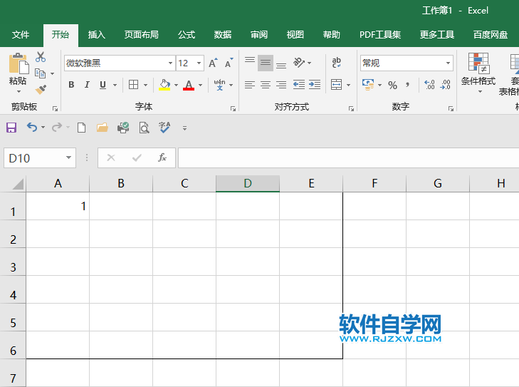Create new blank workbook icon
The image size is (519, 387).
pos(81,128)
